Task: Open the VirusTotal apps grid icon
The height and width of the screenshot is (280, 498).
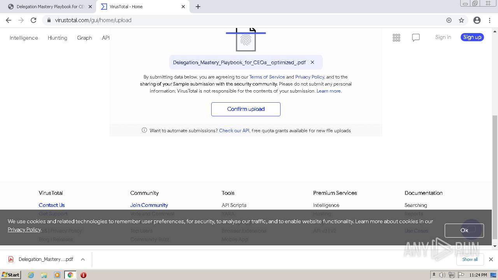Action: point(396,38)
